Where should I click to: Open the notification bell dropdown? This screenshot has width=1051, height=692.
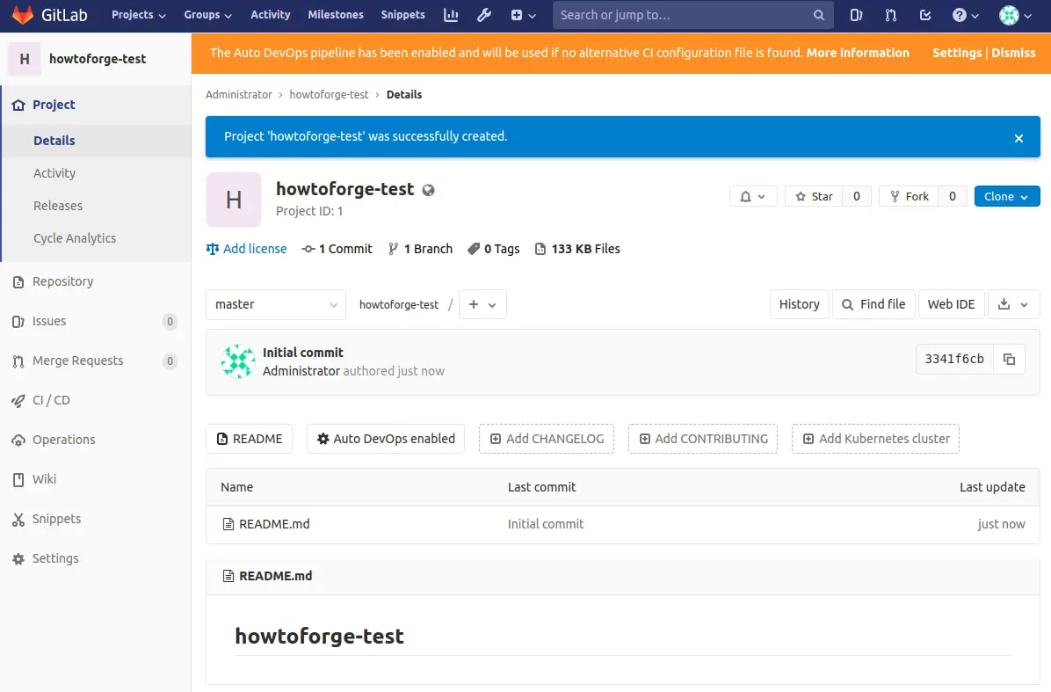(x=752, y=196)
